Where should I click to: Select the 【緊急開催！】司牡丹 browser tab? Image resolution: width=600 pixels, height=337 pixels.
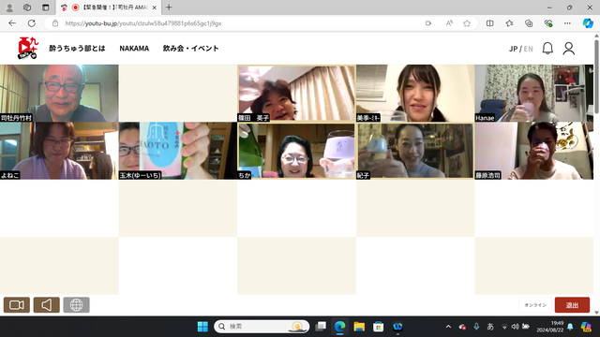tap(109, 7)
